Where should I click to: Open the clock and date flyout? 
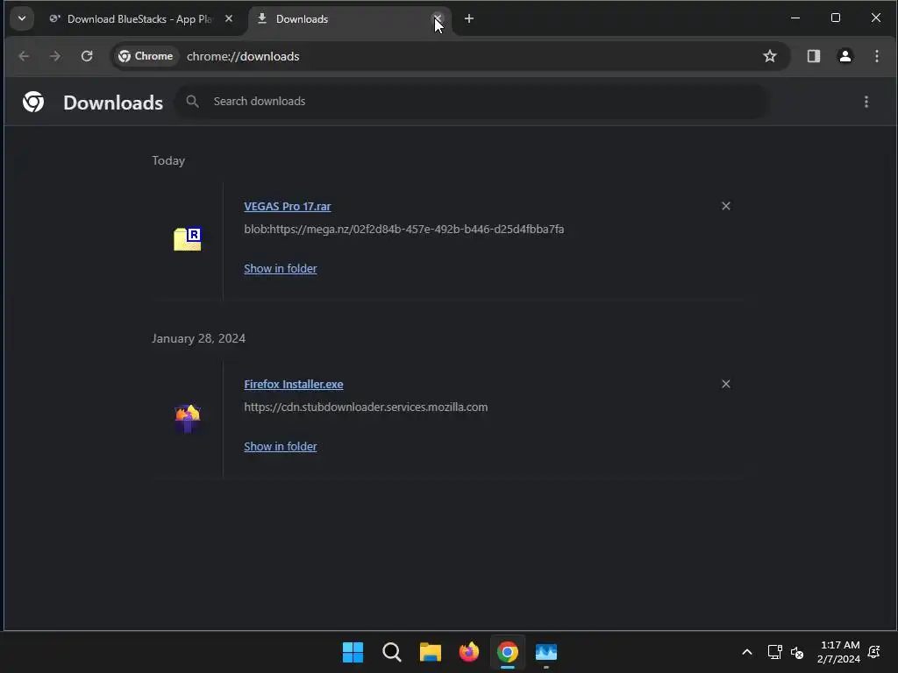[839, 652]
